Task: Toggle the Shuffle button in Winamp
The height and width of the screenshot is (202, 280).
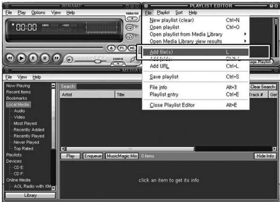Action: pos(130,37)
